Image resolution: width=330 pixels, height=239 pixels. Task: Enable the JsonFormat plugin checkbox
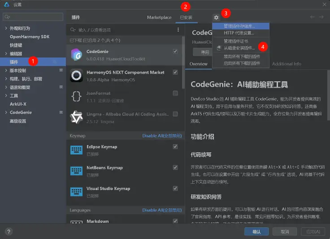[175, 93]
